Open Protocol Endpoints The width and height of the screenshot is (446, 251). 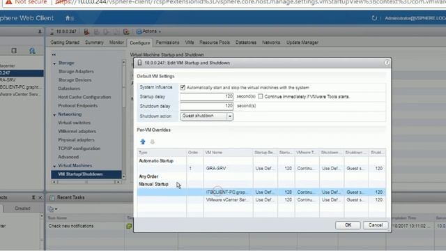point(77,105)
